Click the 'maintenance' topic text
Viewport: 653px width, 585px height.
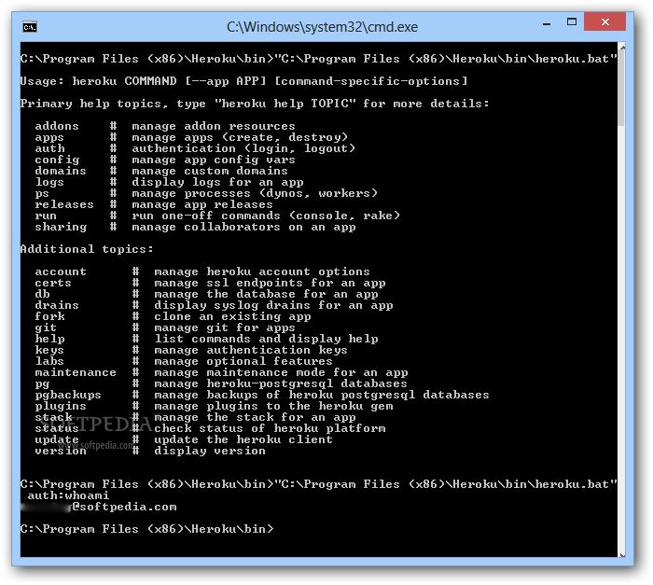click(76, 372)
